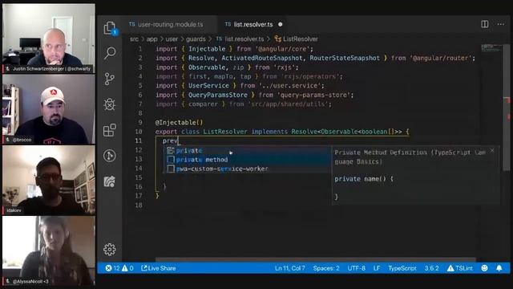Screen dimensions: 513x289
Task: Choose the 'pwa-custom-service-worker' suggestion
Action: click(x=247, y=169)
